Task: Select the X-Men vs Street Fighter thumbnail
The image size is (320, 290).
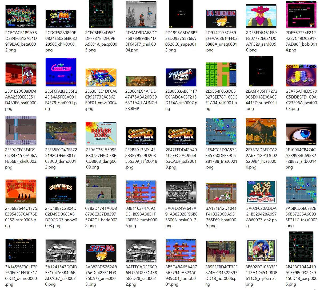Action: [101, 77]
